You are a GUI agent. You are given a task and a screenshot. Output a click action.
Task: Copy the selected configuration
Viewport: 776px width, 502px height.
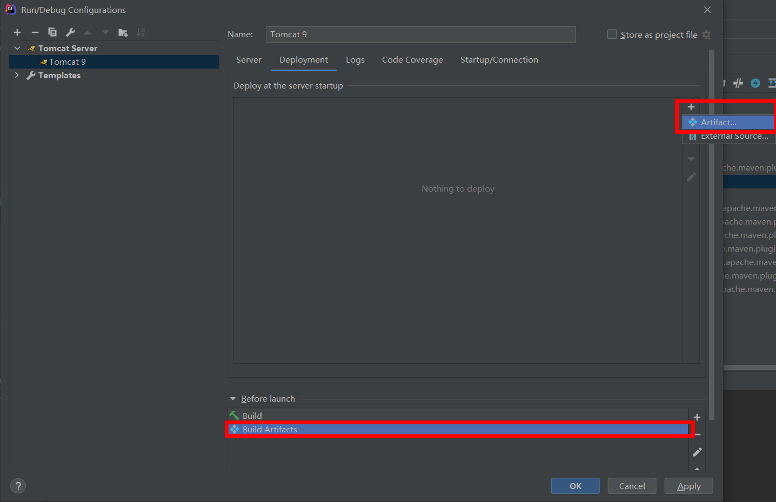point(52,32)
